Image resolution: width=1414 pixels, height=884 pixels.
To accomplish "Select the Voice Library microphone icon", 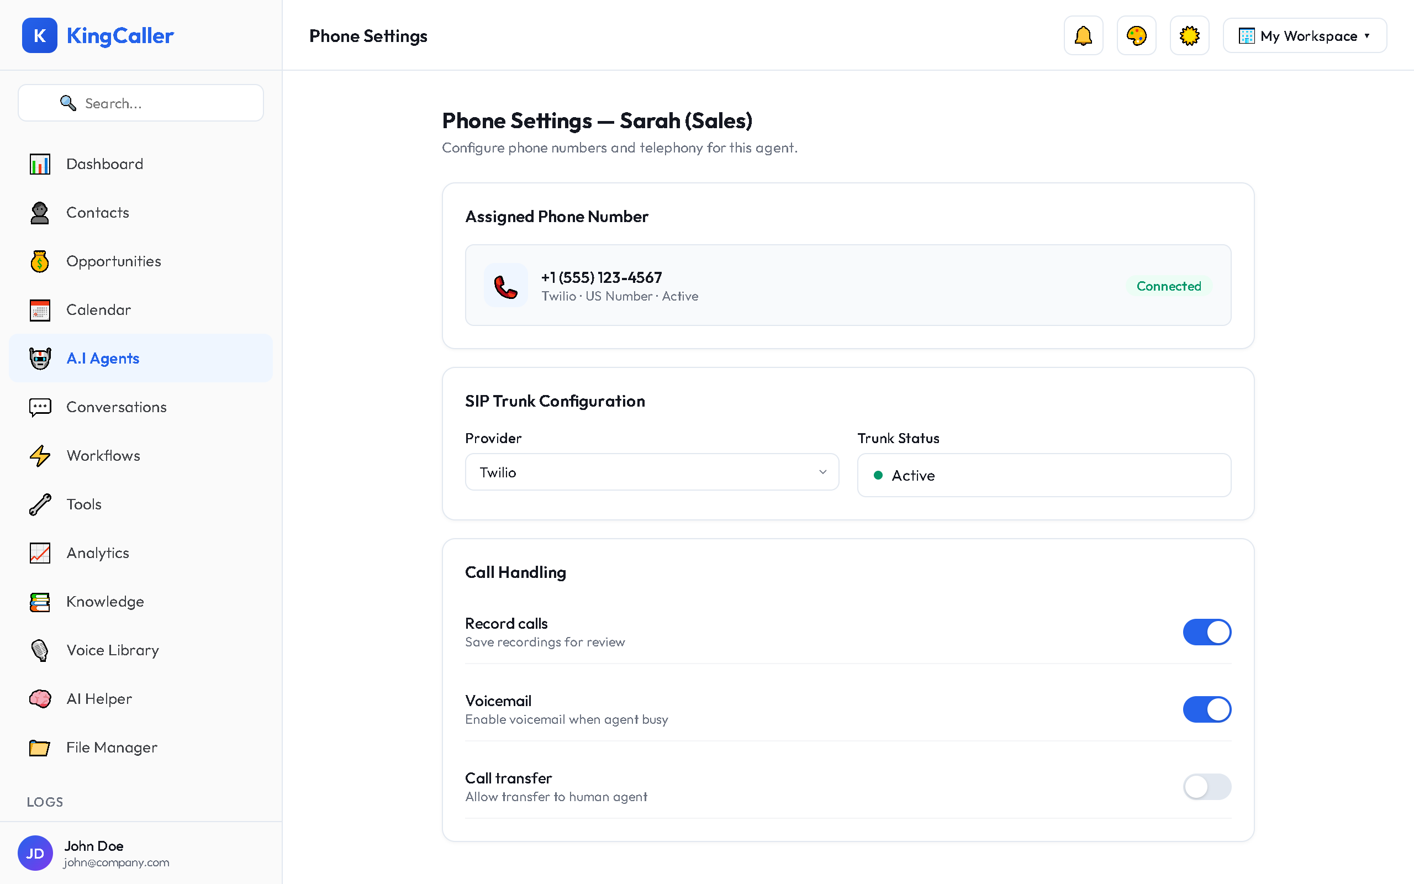I will [x=39, y=650].
